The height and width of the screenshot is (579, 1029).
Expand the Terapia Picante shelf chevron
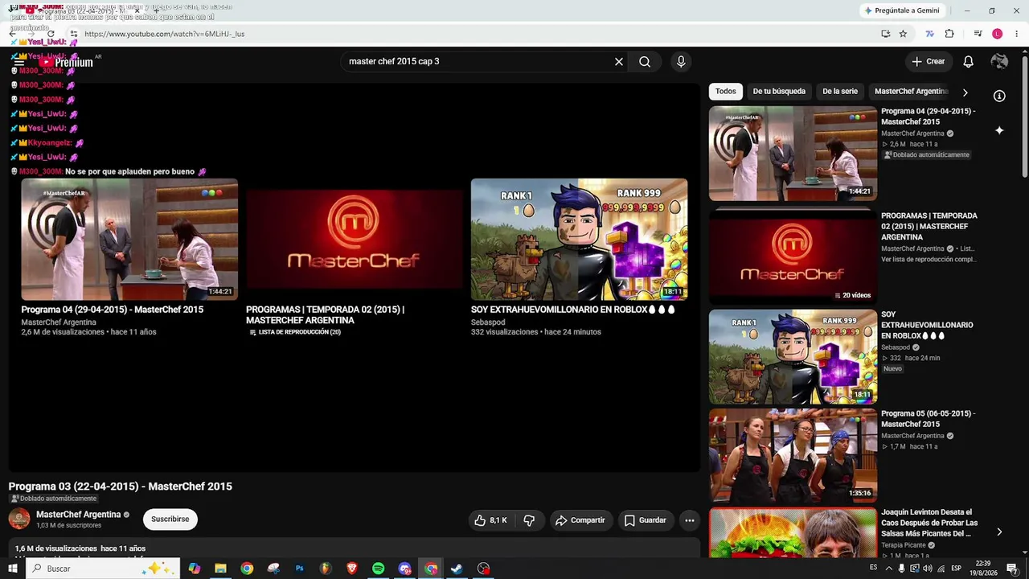999,532
